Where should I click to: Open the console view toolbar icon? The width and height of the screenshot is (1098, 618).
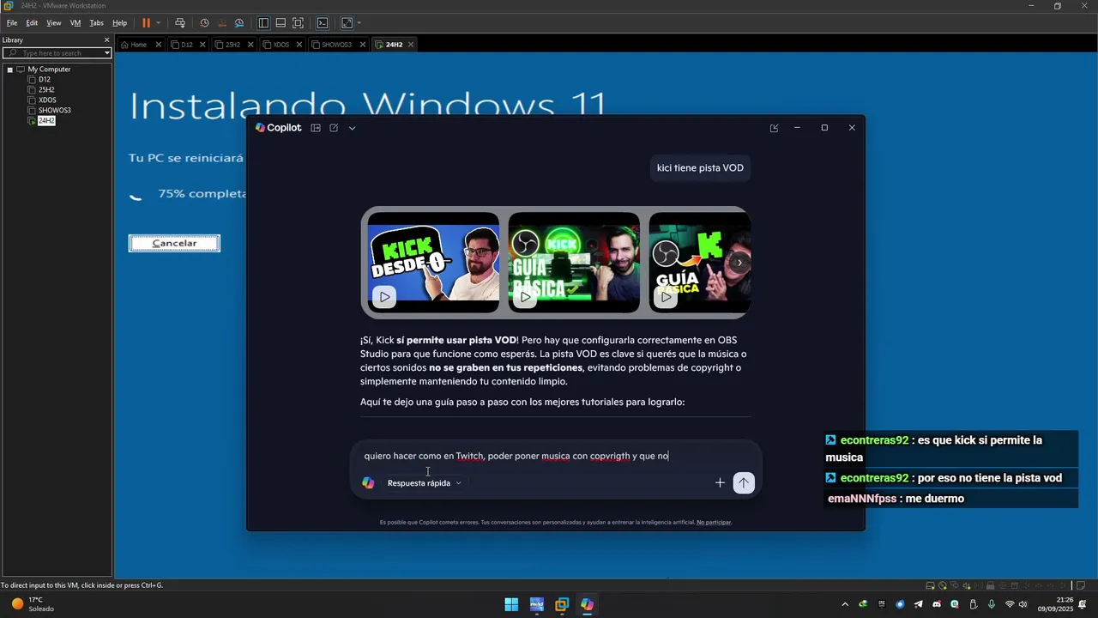tap(323, 23)
